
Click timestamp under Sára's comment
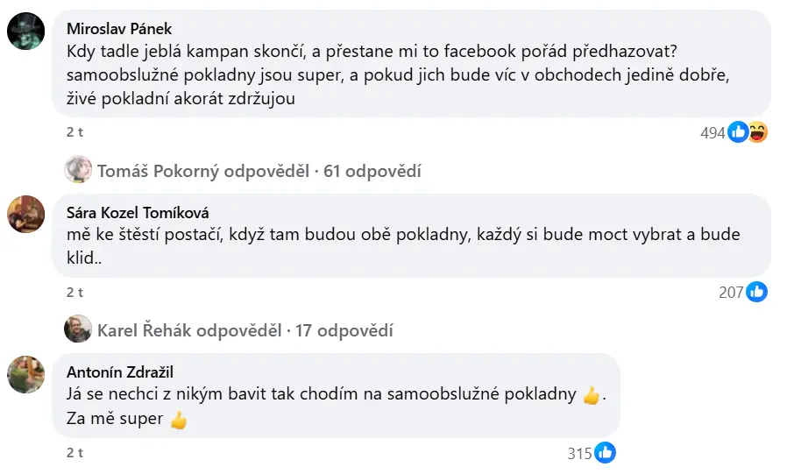pyautogui.click(x=74, y=291)
